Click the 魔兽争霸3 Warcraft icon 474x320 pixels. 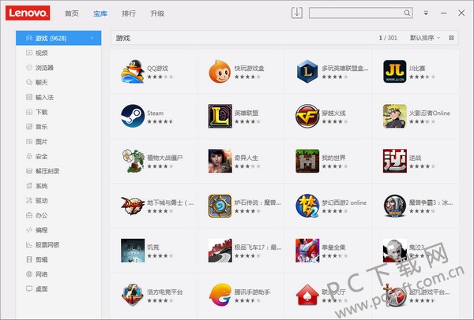tap(395, 206)
